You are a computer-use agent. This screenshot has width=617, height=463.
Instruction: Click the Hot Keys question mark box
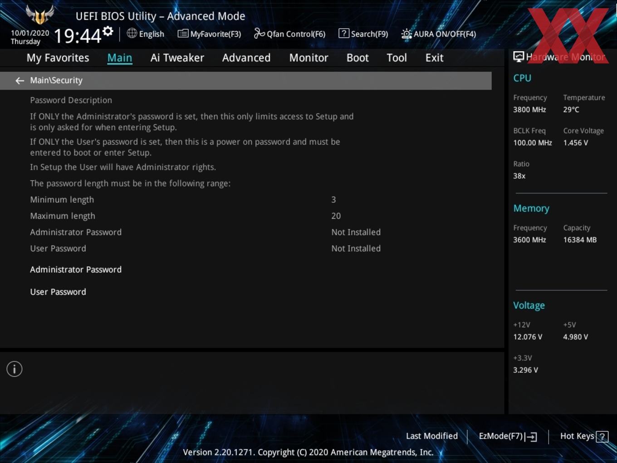pos(602,437)
